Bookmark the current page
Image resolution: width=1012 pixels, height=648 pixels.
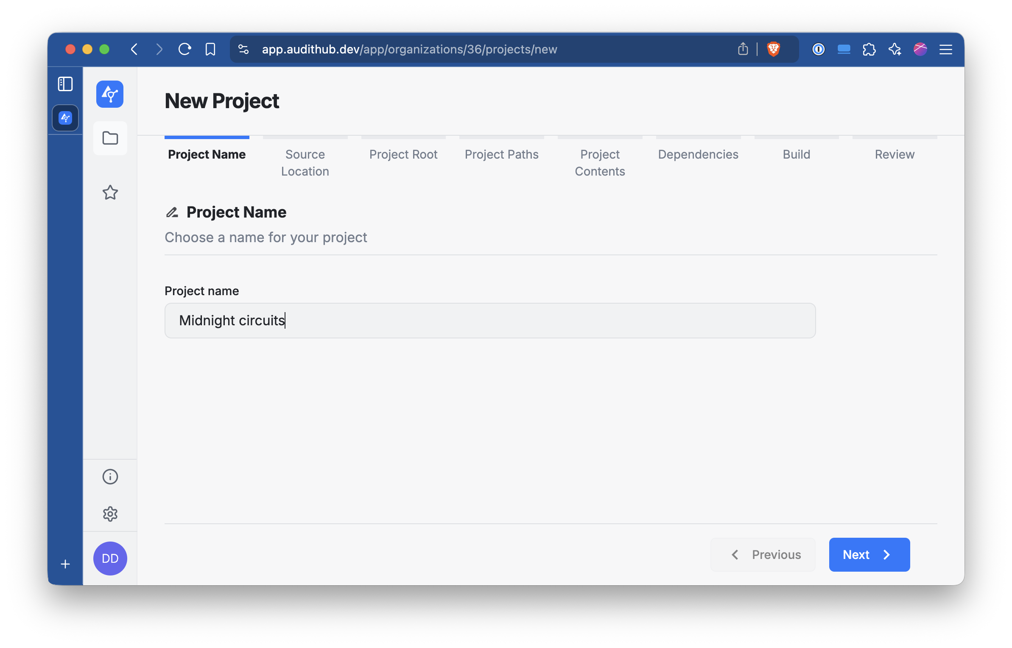click(x=210, y=49)
